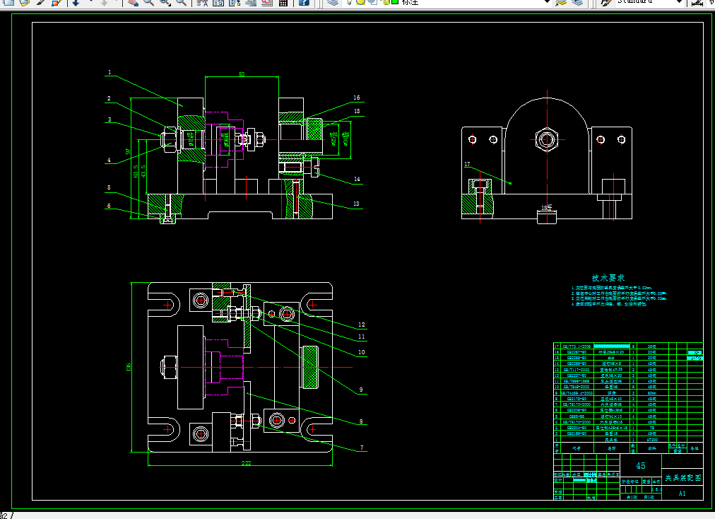
Task: Click the Match Properties paintbrush icon
Action: click(x=40, y=2)
